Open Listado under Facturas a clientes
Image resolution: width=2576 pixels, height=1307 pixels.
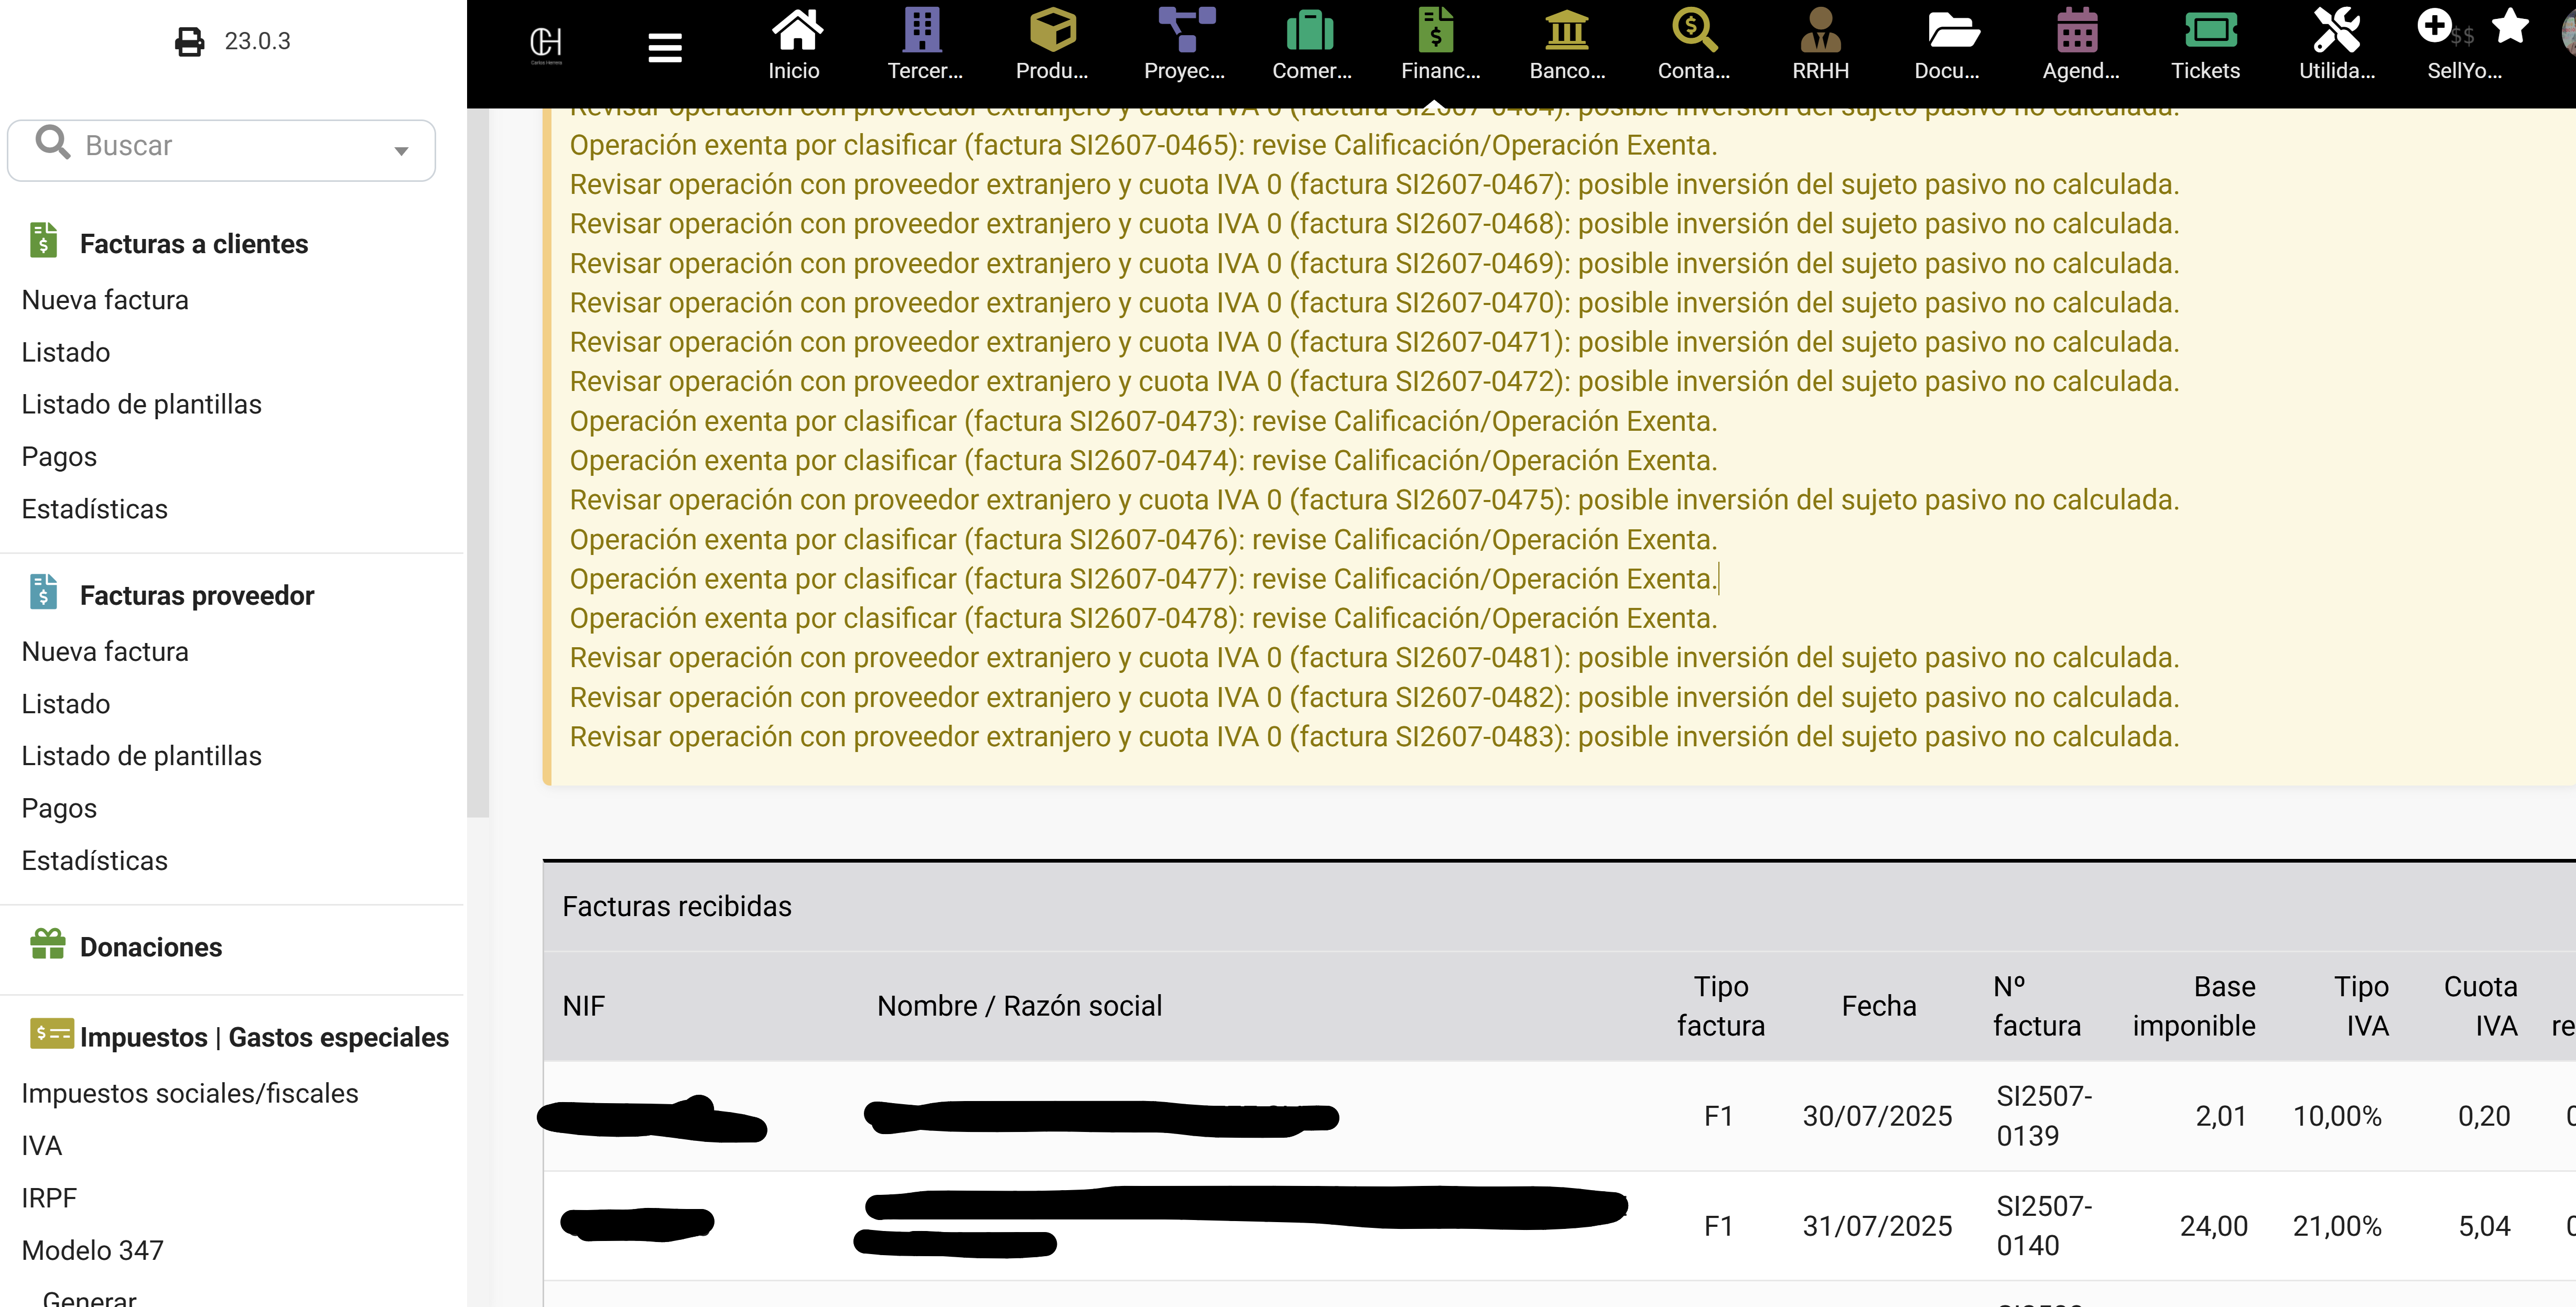click(x=66, y=352)
